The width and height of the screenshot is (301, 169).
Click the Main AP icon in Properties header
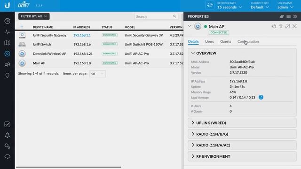(x=198, y=26)
